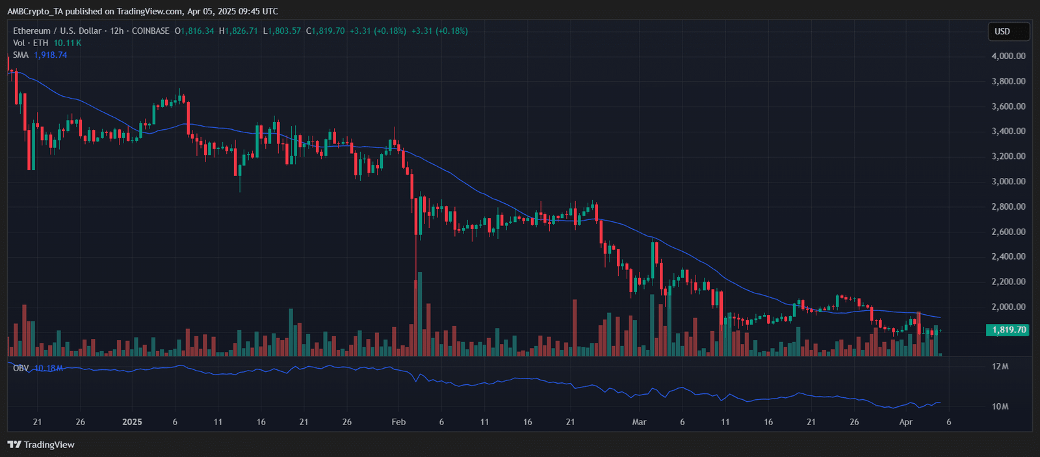Click the 4,000.00 price axis label

[x=1008, y=56]
